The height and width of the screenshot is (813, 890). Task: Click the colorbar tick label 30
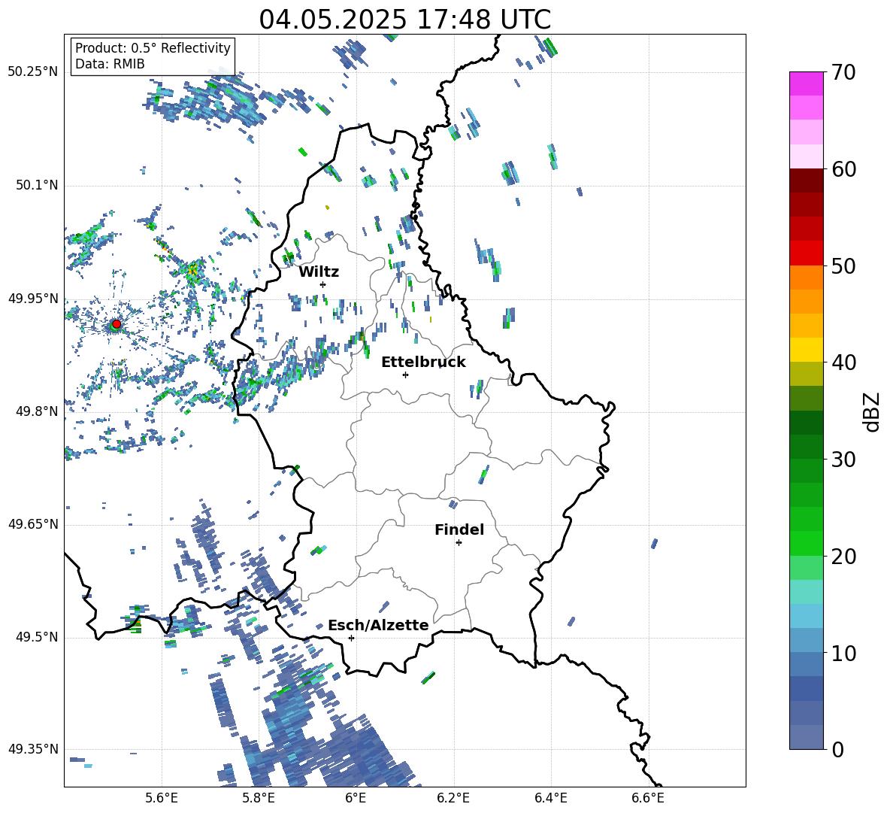(843, 460)
